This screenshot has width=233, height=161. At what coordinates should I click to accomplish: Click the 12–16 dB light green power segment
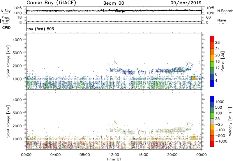pyautogui.click(x=212, y=65)
